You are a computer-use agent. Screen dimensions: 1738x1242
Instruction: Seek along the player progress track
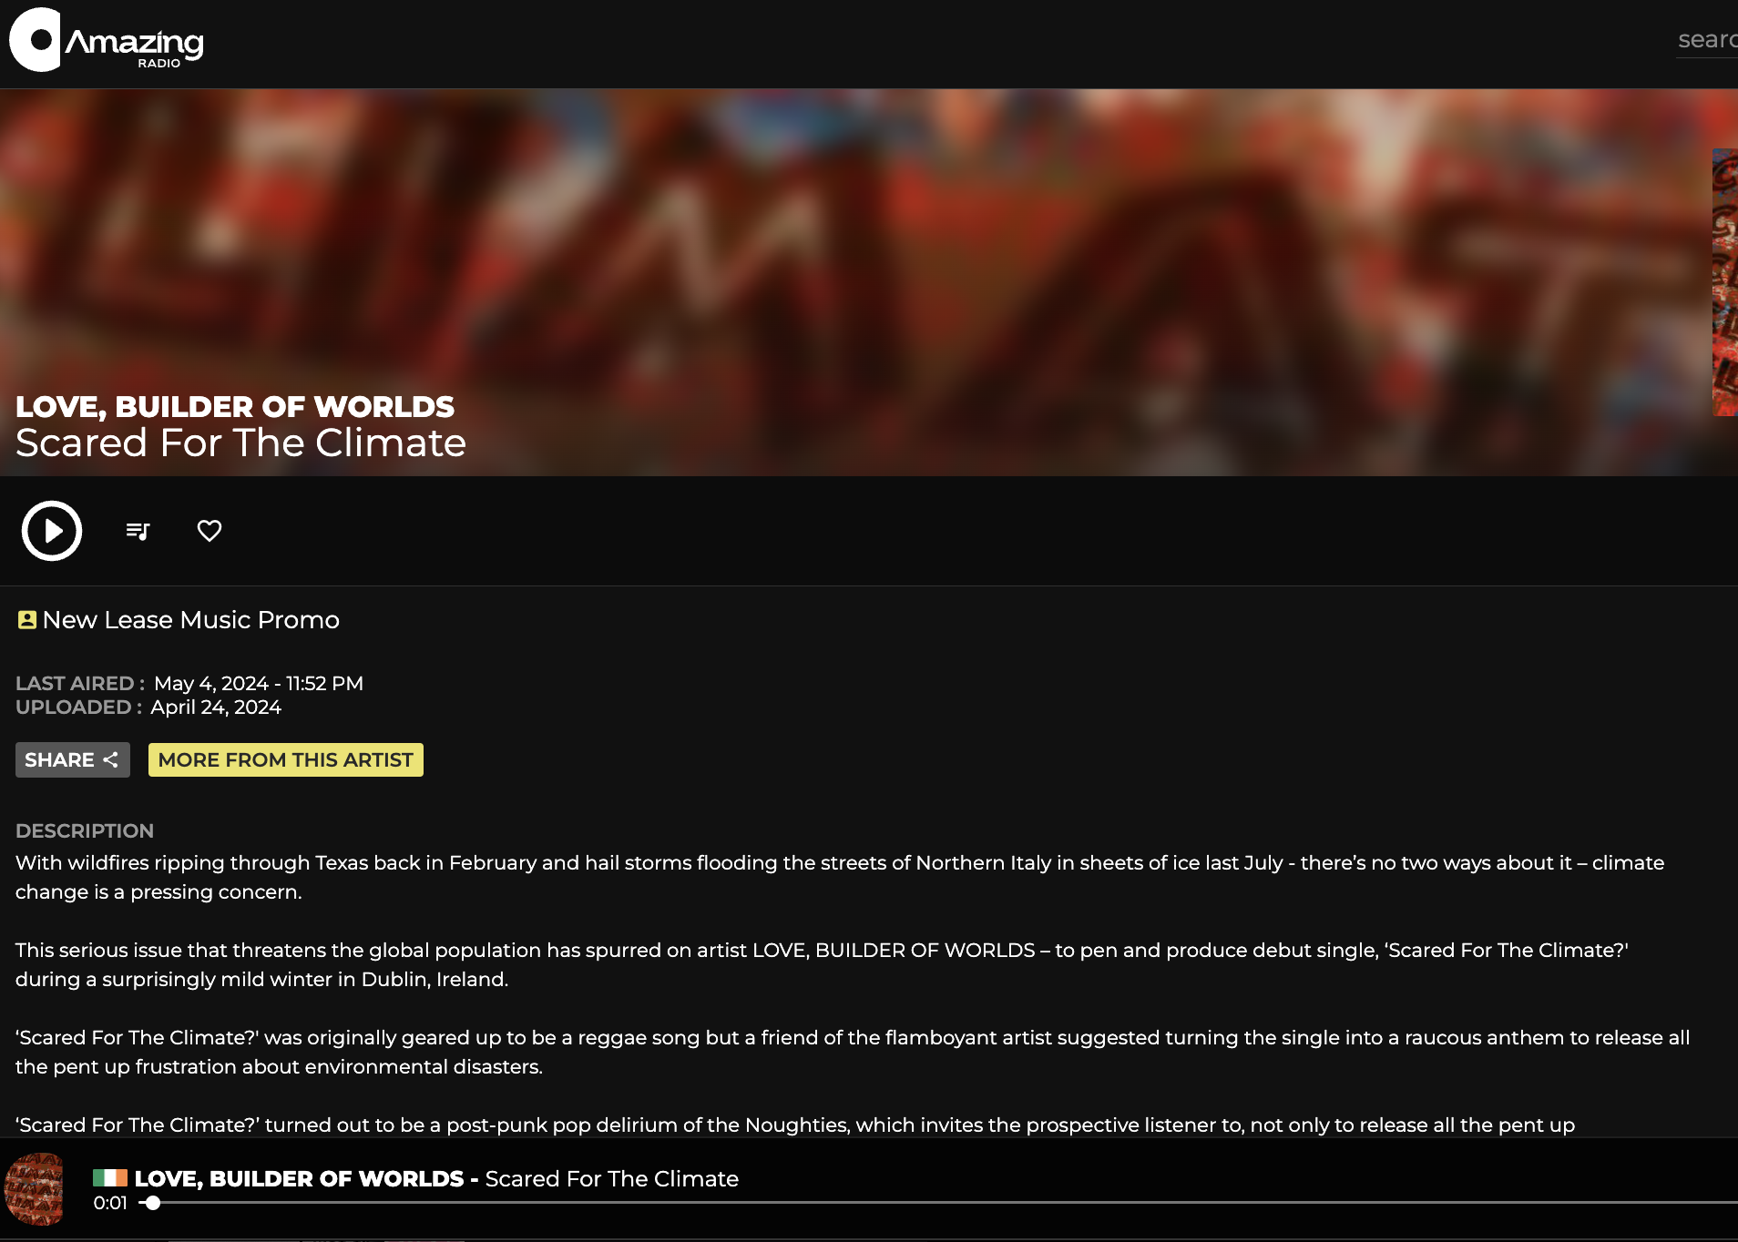938,1203
